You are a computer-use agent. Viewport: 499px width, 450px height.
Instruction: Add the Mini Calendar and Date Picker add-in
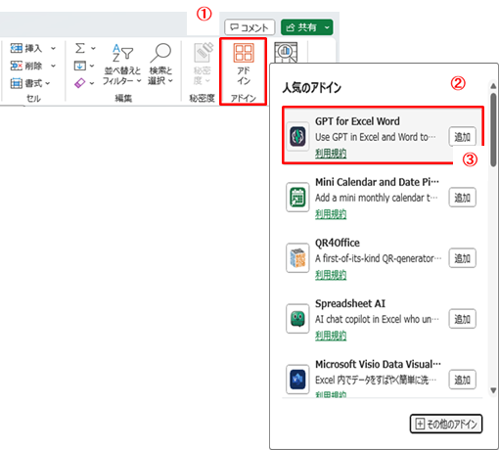tap(462, 198)
